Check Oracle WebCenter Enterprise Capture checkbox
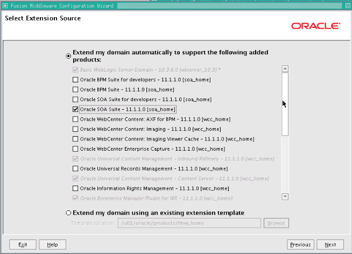The image size is (352, 254). tap(75, 149)
